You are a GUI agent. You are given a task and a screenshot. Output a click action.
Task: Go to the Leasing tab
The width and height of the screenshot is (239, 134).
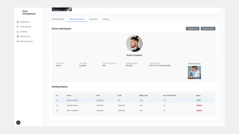pos(106,19)
